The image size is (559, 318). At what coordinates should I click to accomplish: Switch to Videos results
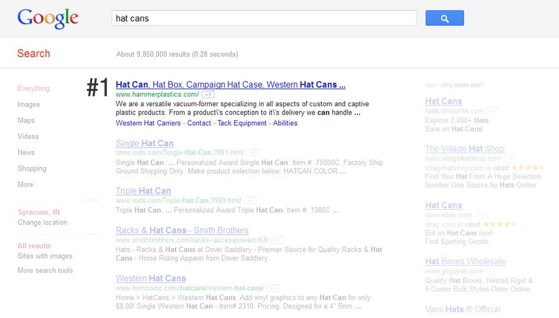point(28,136)
